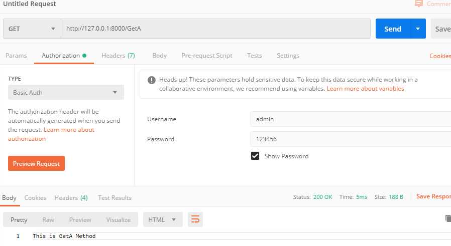
Task: Select the Pre-request Script tab
Action: click(207, 56)
